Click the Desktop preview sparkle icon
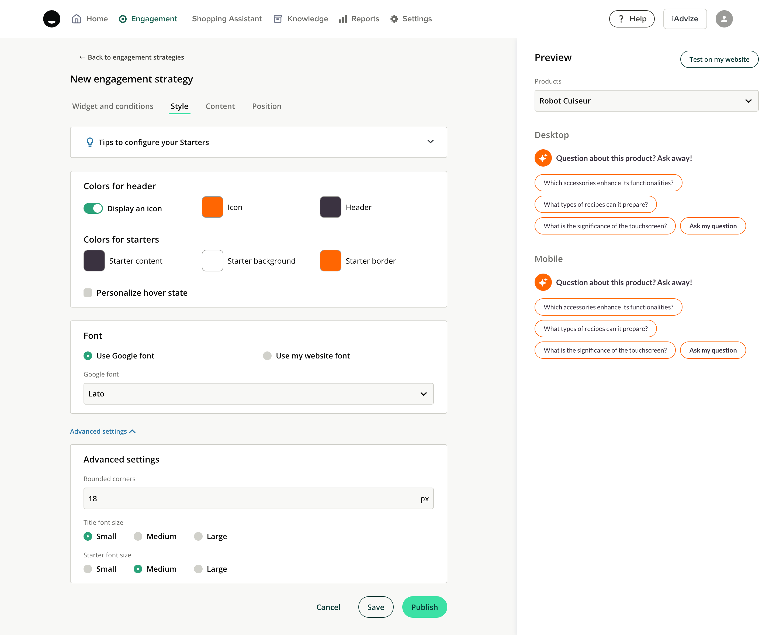 click(543, 158)
